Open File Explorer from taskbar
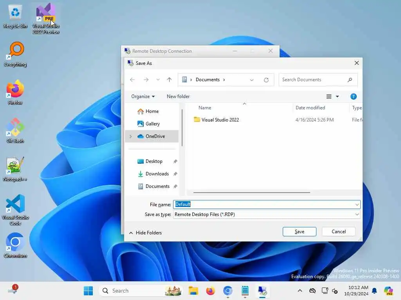Image resolution: width=401 pixels, height=300 pixels. (x=193, y=291)
